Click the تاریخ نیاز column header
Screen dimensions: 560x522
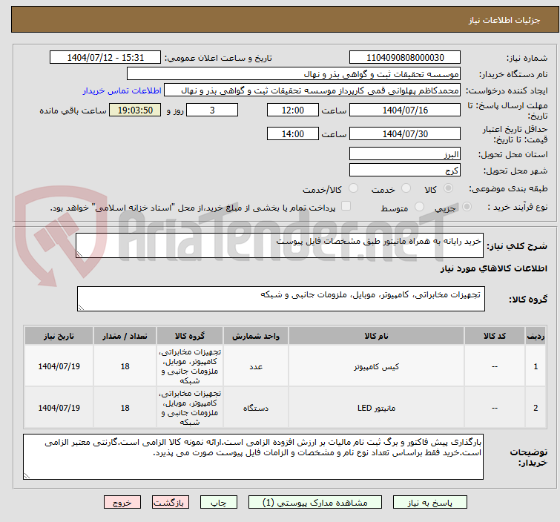[59, 336]
